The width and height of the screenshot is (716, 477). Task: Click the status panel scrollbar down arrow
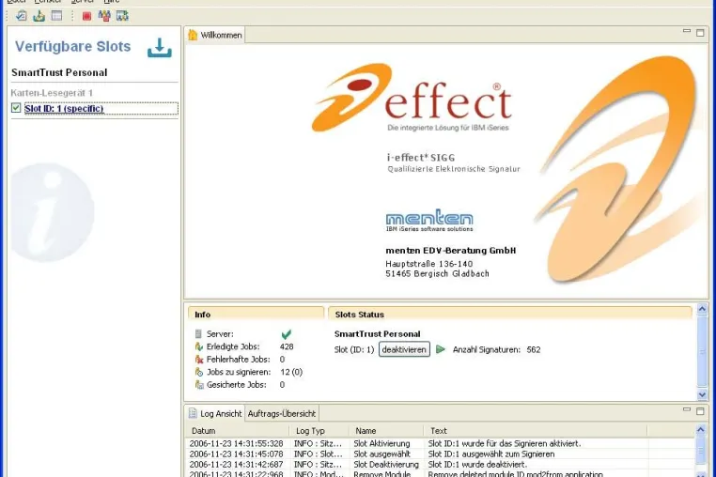click(x=702, y=394)
